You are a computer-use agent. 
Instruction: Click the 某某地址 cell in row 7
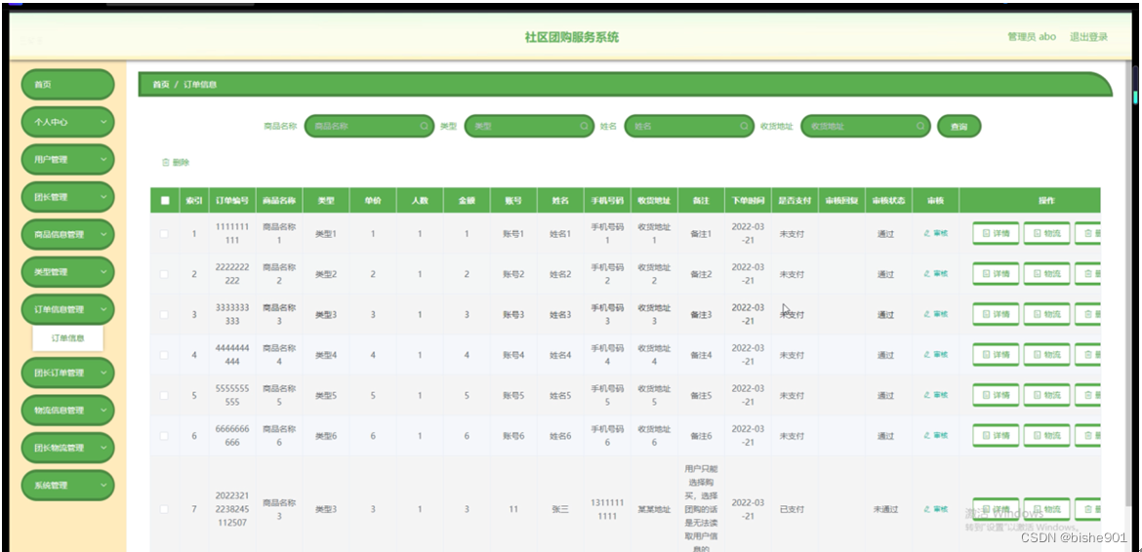click(x=654, y=509)
